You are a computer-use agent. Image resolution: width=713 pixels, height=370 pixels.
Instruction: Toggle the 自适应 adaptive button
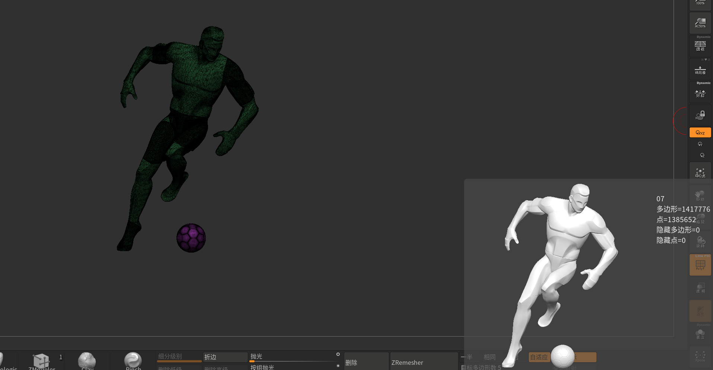(539, 357)
